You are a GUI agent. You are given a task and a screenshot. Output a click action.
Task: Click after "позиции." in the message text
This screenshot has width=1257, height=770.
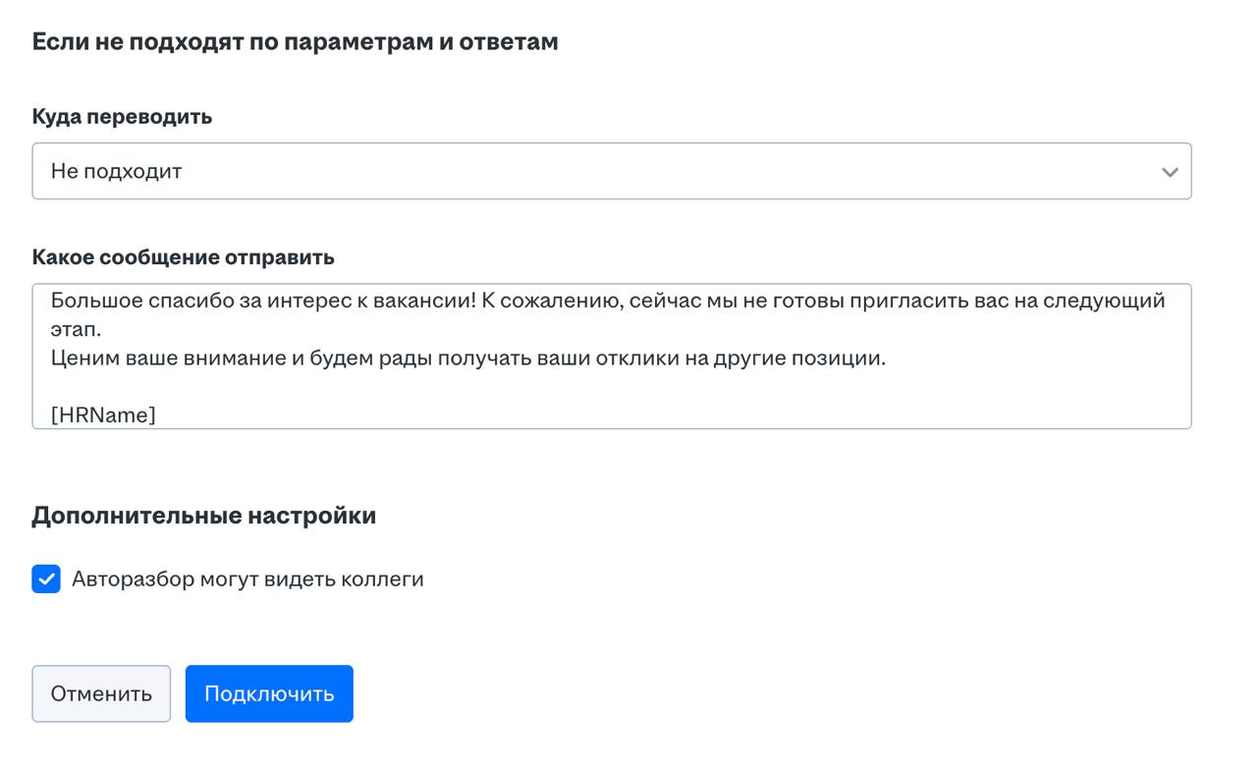coord(889,357)
